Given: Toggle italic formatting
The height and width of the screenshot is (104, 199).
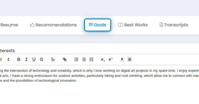Looking at the screenshot, I should tap(26, 59).
